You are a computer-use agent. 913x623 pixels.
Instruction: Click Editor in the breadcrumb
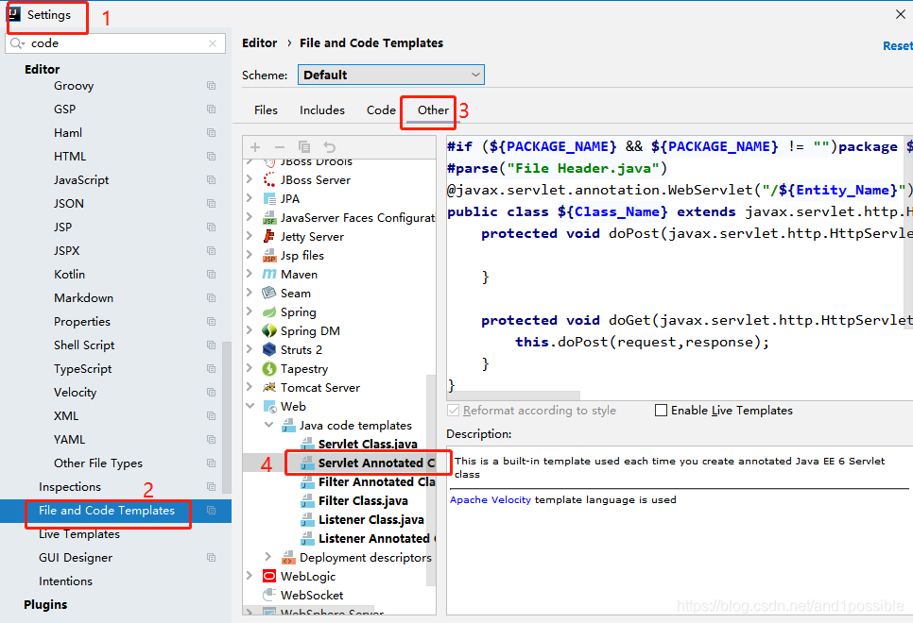(x=259, y=43)
